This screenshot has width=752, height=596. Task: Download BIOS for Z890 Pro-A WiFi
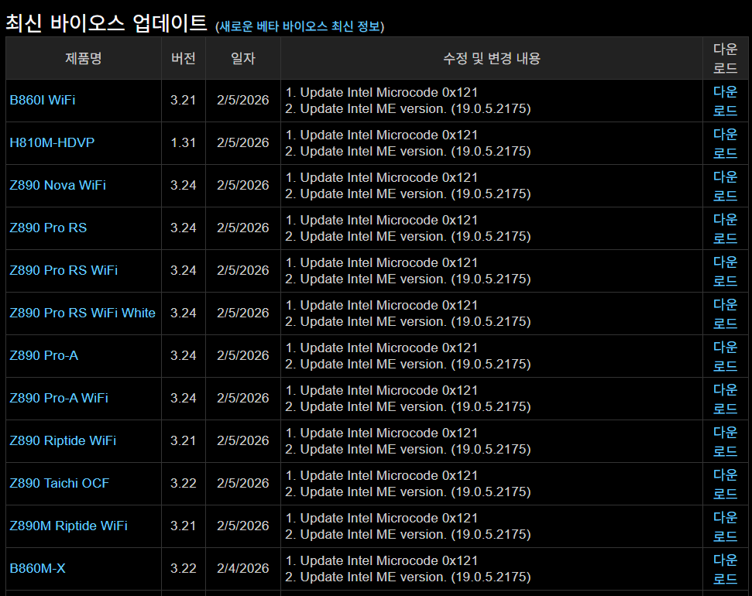(x=725, y=399)
